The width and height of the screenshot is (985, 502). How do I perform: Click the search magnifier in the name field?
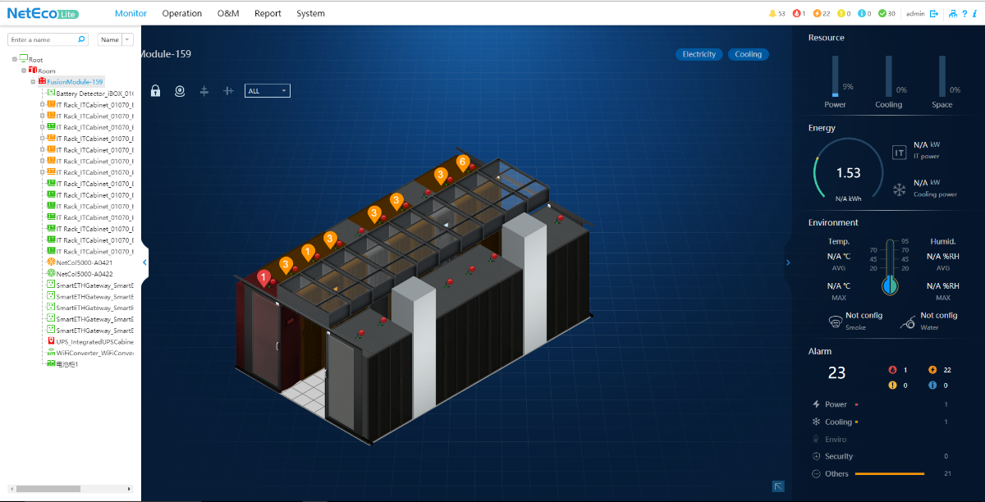(x=81, y=39)
